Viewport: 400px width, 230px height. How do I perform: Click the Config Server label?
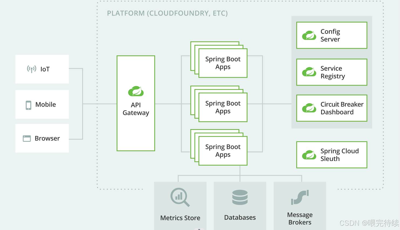point(330,35)
